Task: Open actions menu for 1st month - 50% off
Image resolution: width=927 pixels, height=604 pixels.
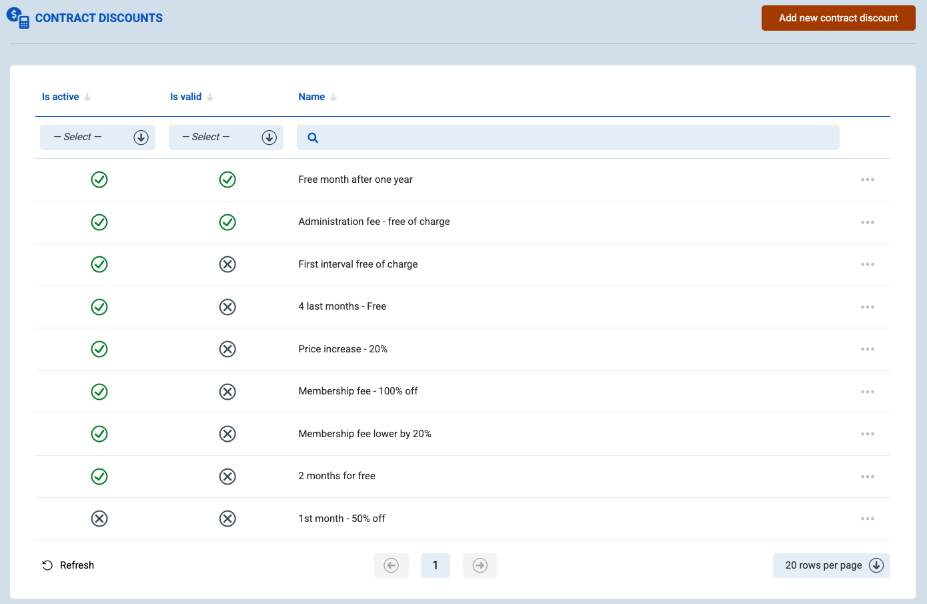Action: (x=867, y=519)
